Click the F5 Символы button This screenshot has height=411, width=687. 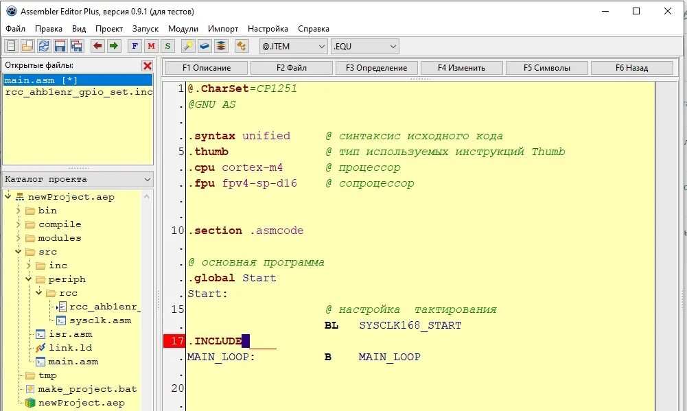tap(547, 68)
